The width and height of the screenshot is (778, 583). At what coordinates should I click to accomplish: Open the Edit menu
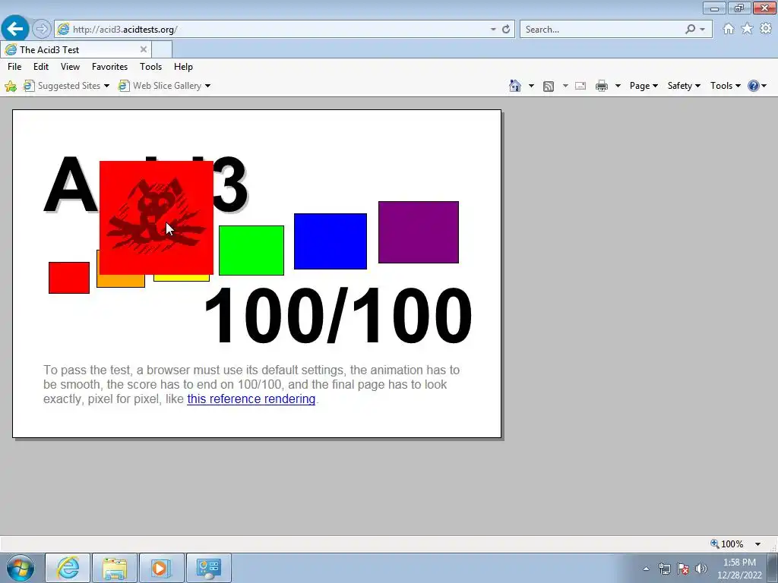tap(41, 67)
